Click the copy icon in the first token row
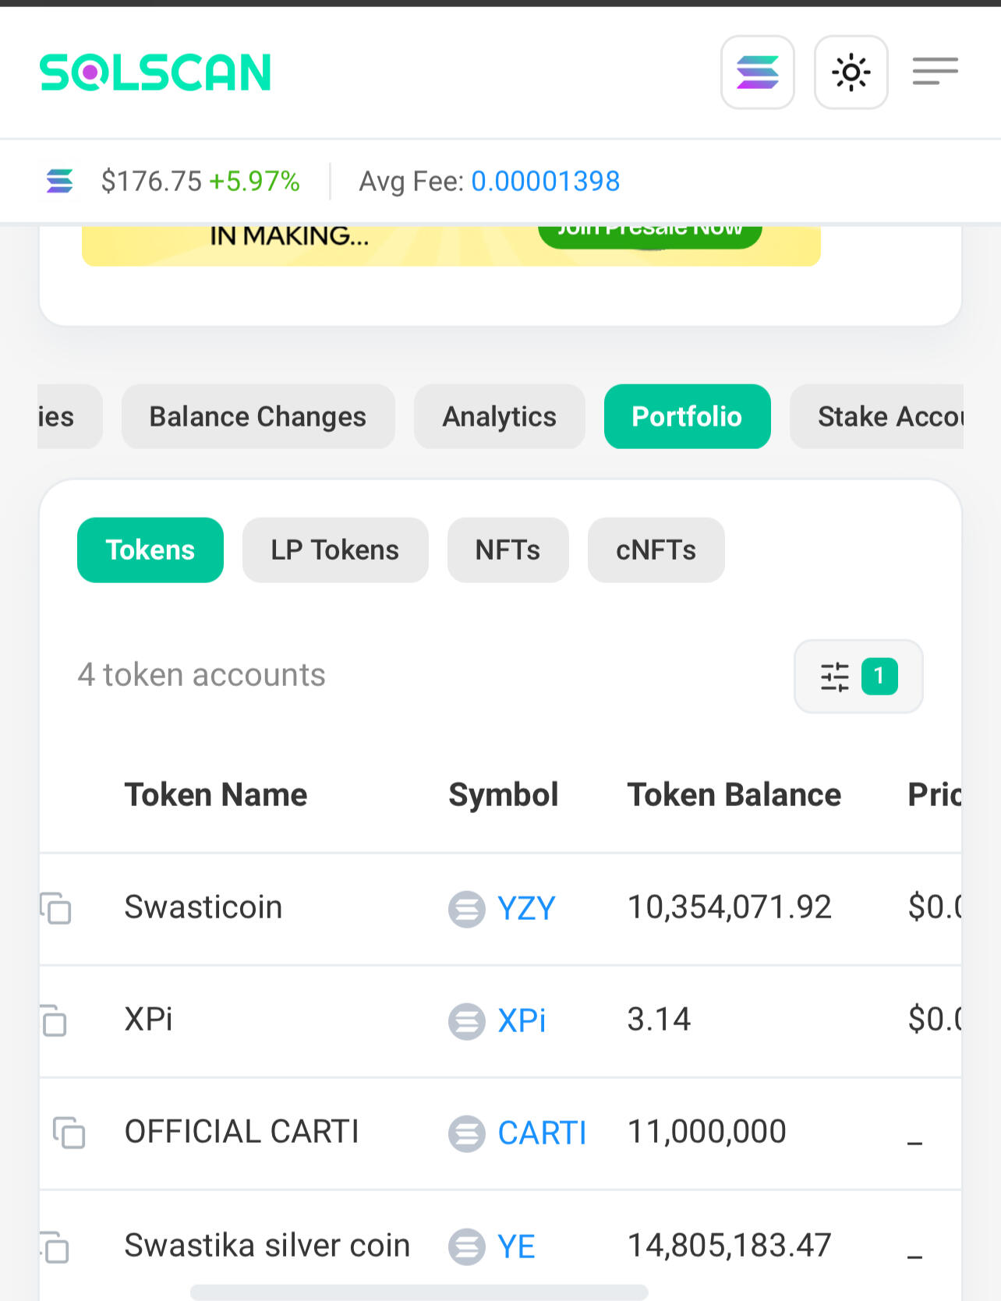The width and height of the screenshot is (1001, 1301). click(56, 908)
